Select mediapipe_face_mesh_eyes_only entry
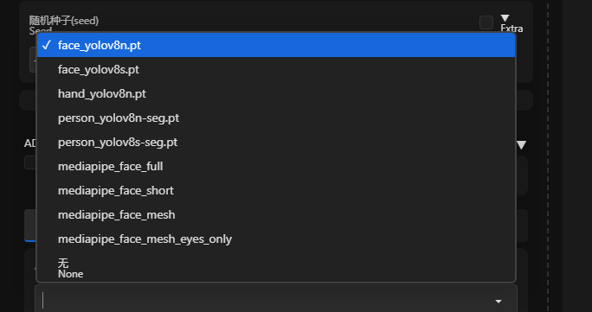 (276, 239)
